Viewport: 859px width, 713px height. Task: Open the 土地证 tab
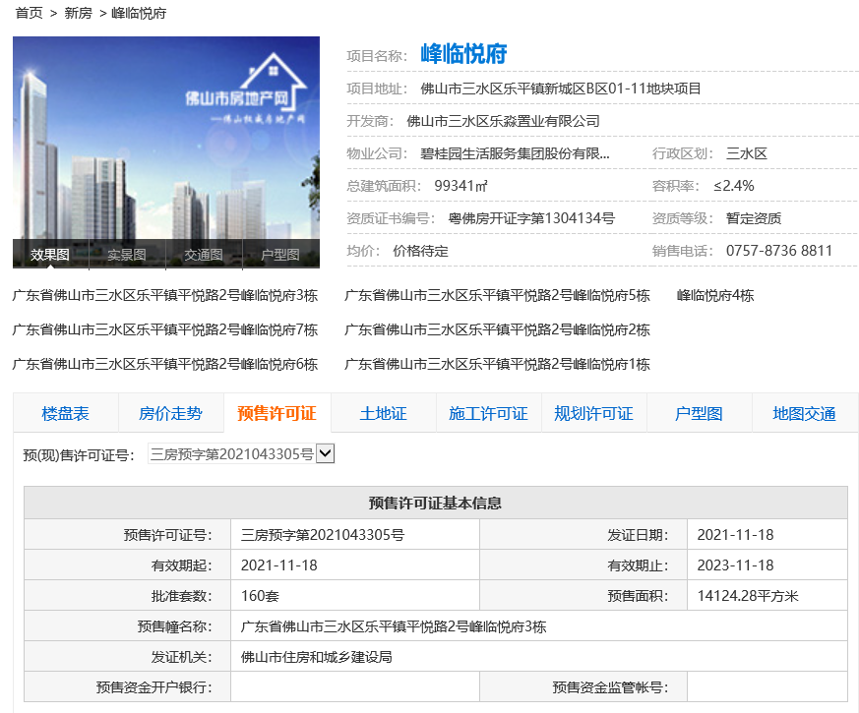(x=383, y=413)
